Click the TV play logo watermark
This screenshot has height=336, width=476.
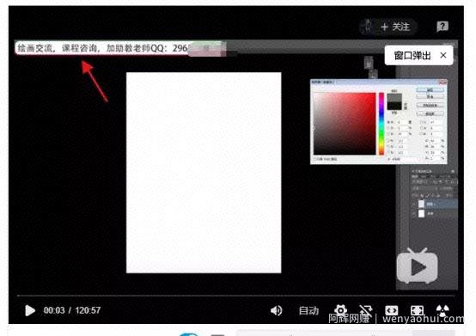pos(417,266)
